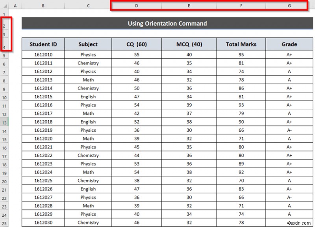Screen dimensions: 315x227
Task: Select the Student ID column header cell
Action: click(x=43, y=44)
